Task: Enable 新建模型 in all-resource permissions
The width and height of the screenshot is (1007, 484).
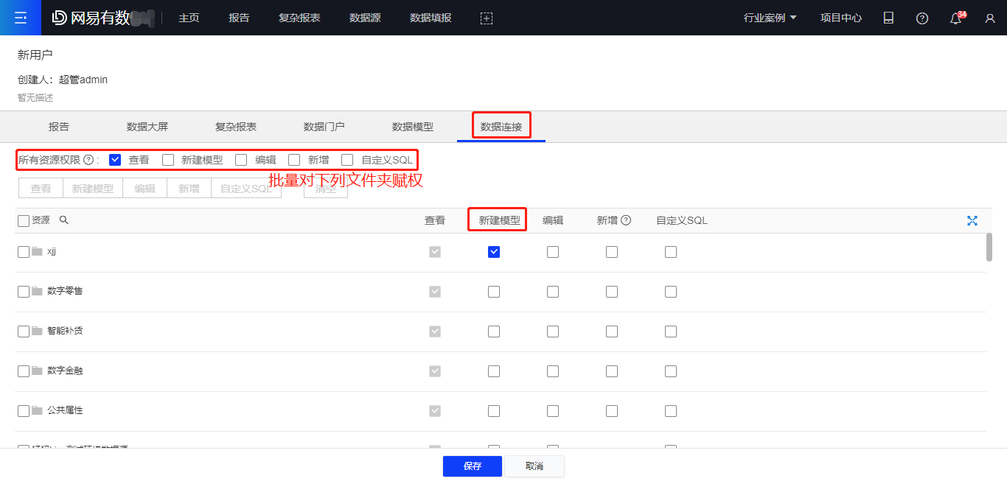Action: click(168, 160)
